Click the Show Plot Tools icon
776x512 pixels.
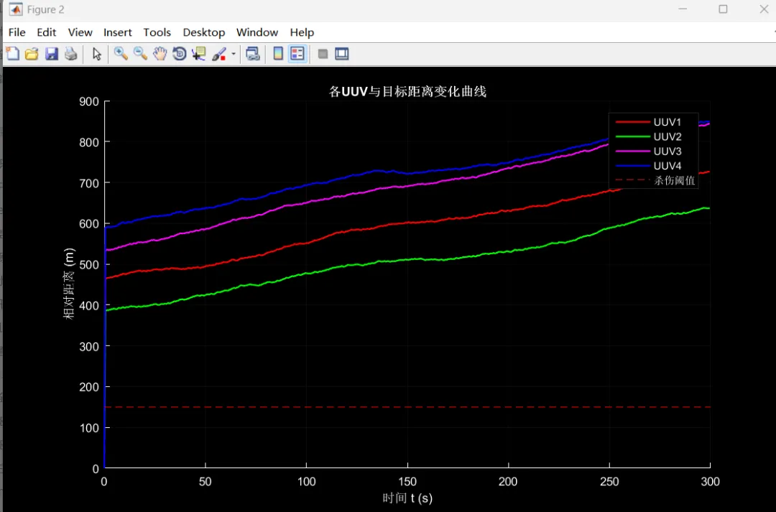coord(342,53)
